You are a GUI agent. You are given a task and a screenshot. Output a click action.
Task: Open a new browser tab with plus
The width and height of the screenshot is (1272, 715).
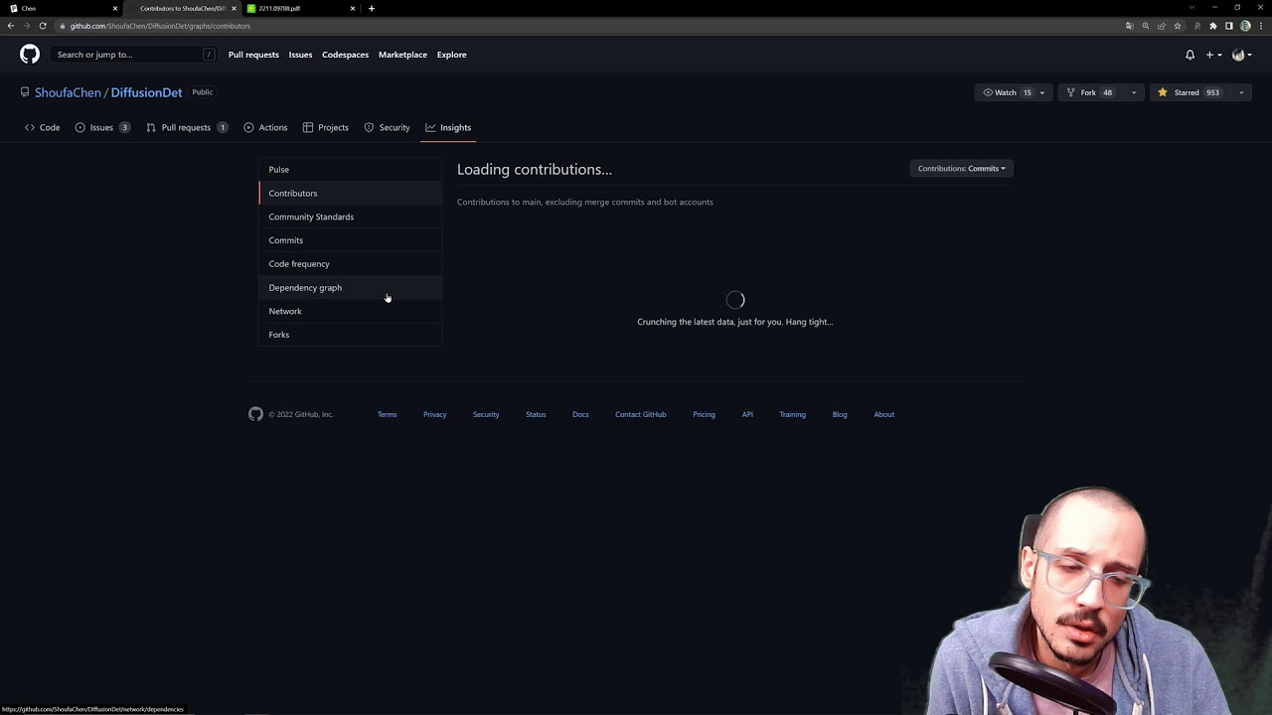(372, 8)
